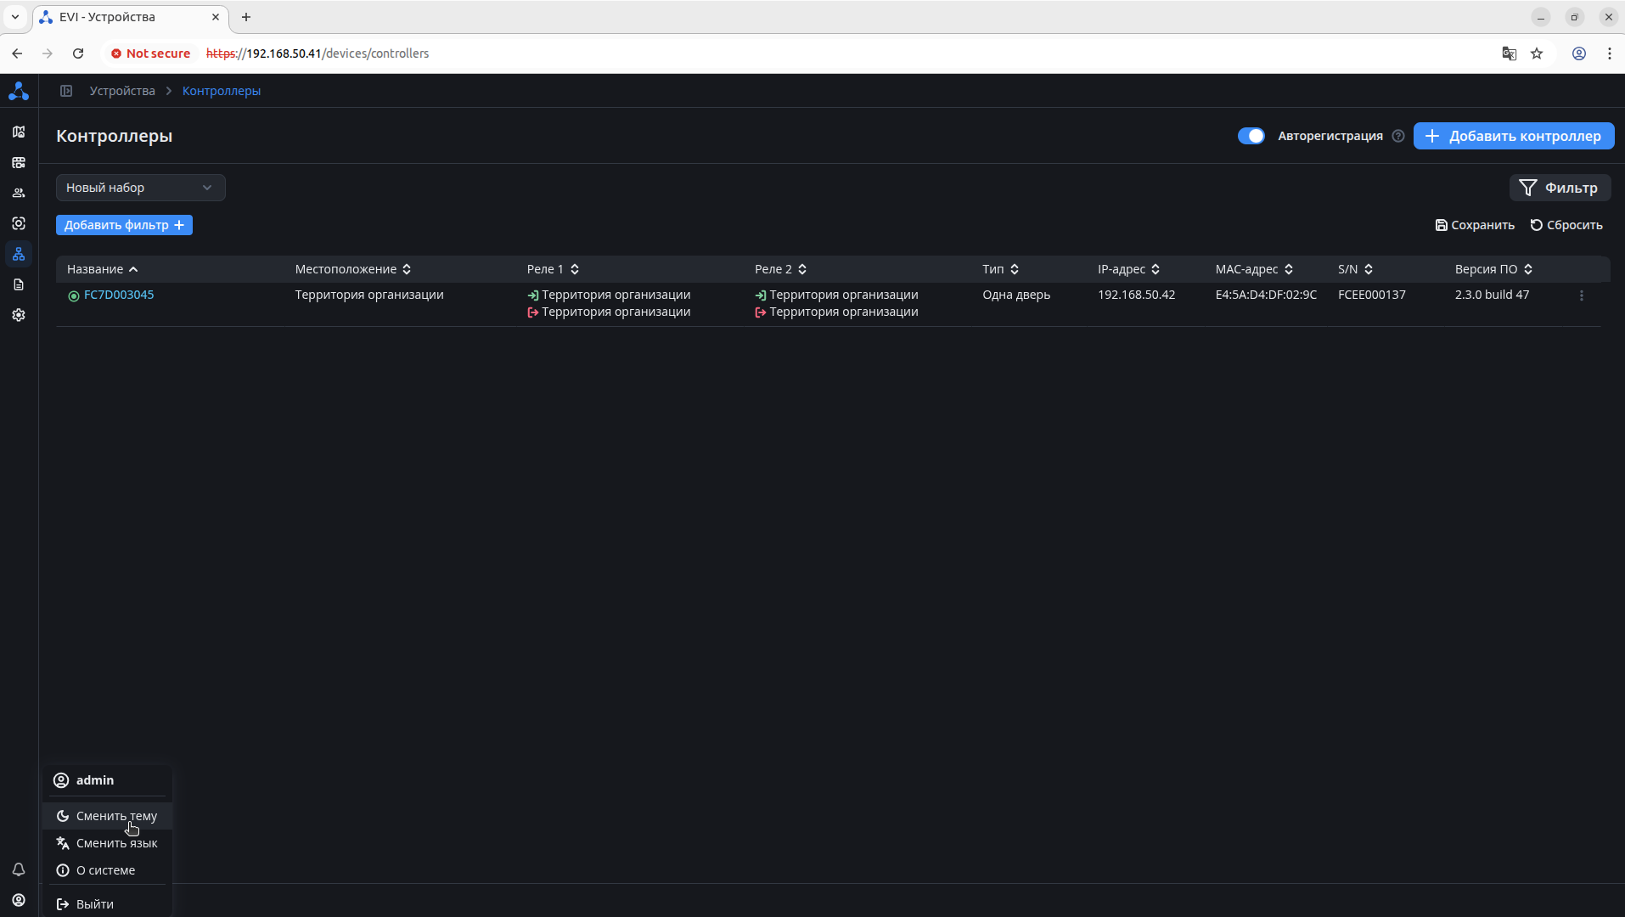This screenshot has width=1625, height=917.
Task: Click the translate page icon in the address bar
Action: (x=1510, y=53)
